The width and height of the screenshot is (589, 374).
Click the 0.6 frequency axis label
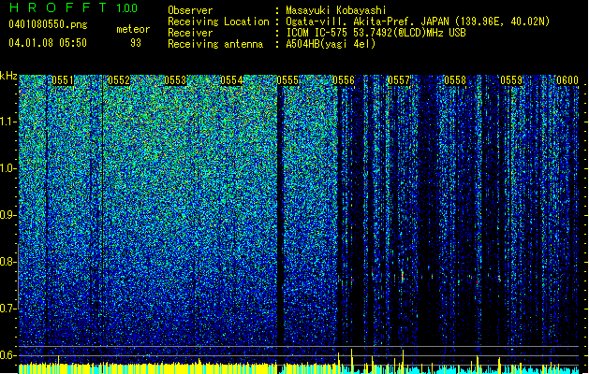pos(7,355)
